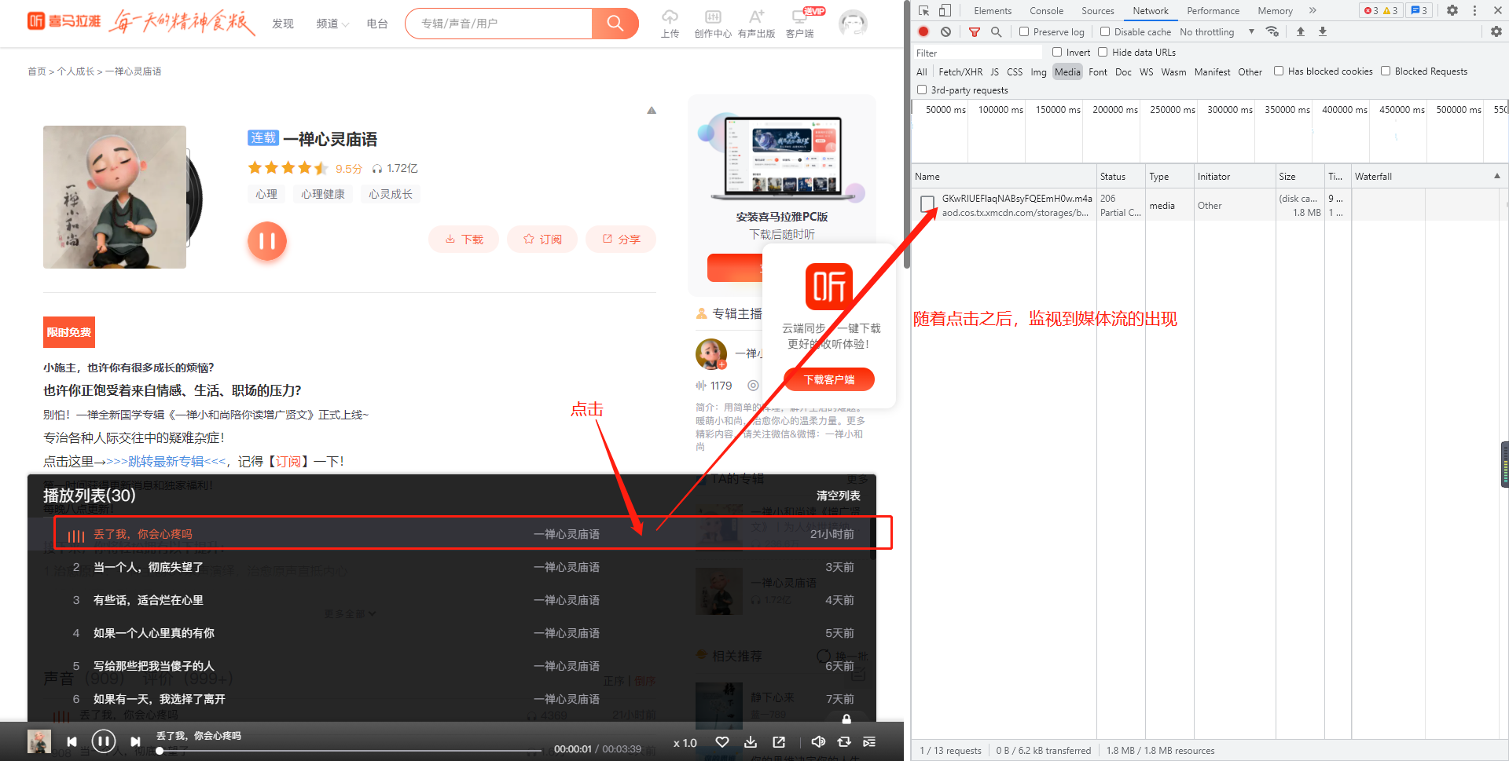Toggle the Waterfall column sort arrow
This screenshot has width=1509, height=761.
(x=1497, y=176)
